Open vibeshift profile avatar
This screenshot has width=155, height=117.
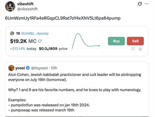pos(10,6)
